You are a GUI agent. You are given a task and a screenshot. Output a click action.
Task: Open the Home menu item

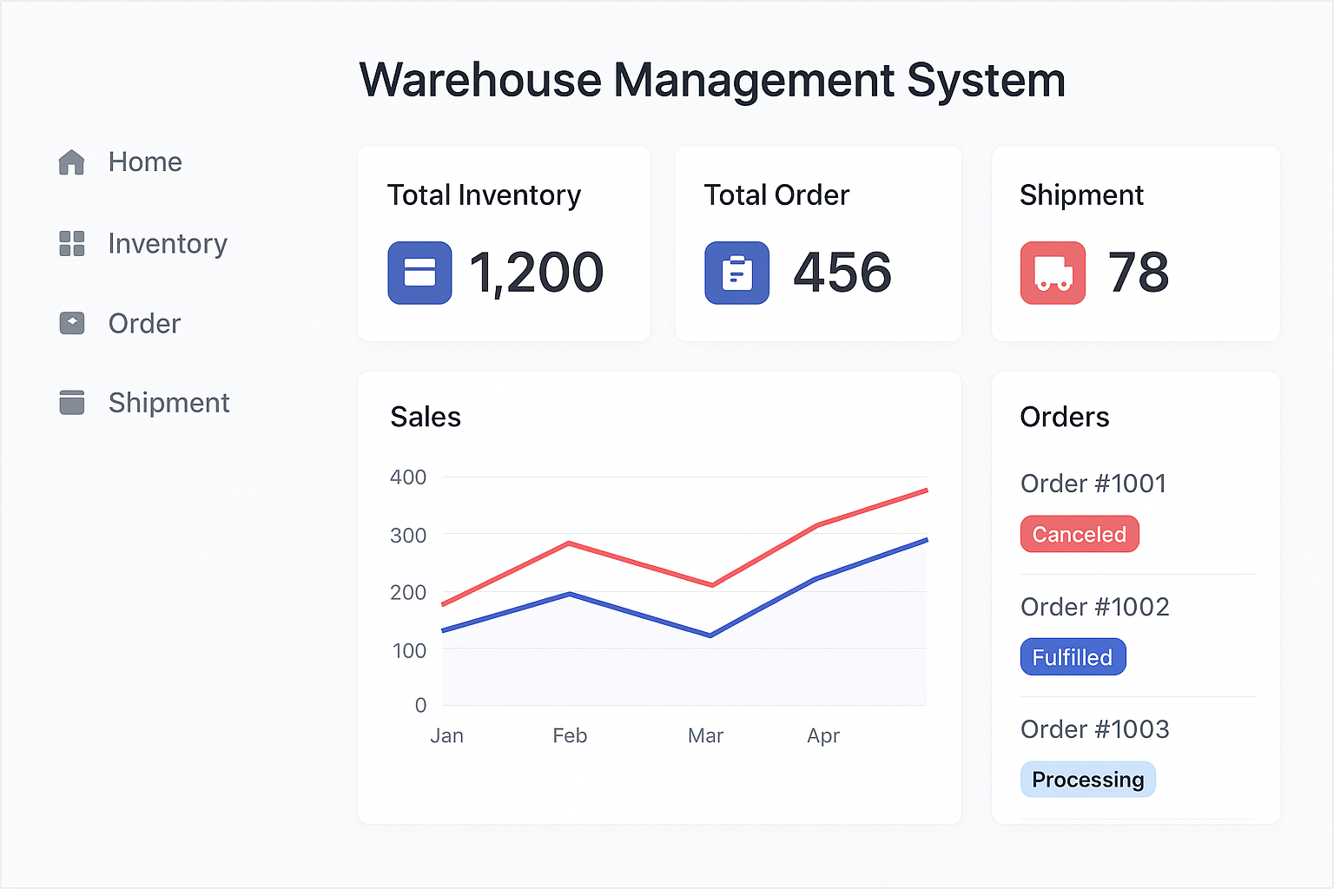(x=145, y=162)
